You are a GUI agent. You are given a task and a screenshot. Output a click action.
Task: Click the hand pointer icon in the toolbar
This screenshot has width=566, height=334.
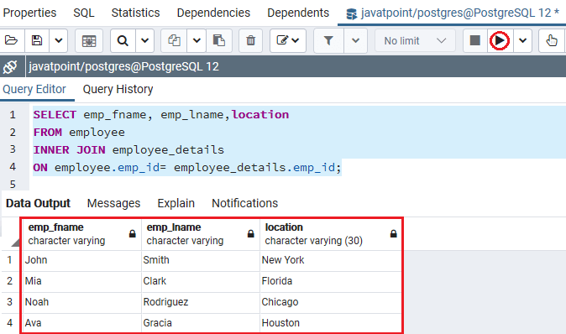pos(552,40)
